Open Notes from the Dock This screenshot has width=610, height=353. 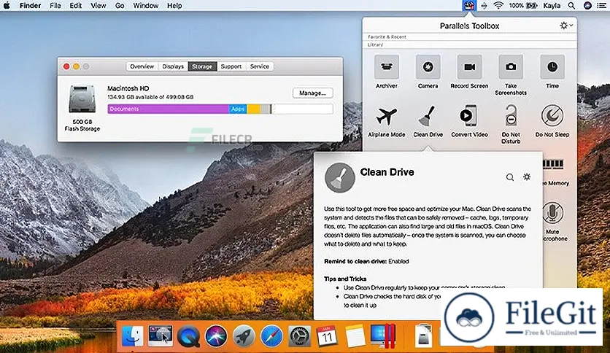point(355,336)
